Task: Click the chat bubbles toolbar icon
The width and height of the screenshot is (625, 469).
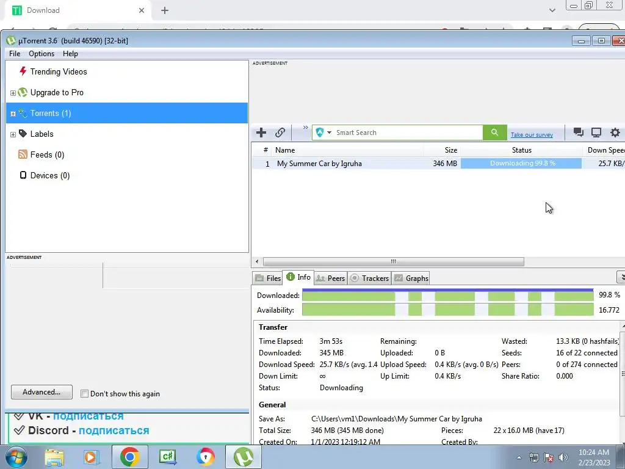Action: pos(579,133)
